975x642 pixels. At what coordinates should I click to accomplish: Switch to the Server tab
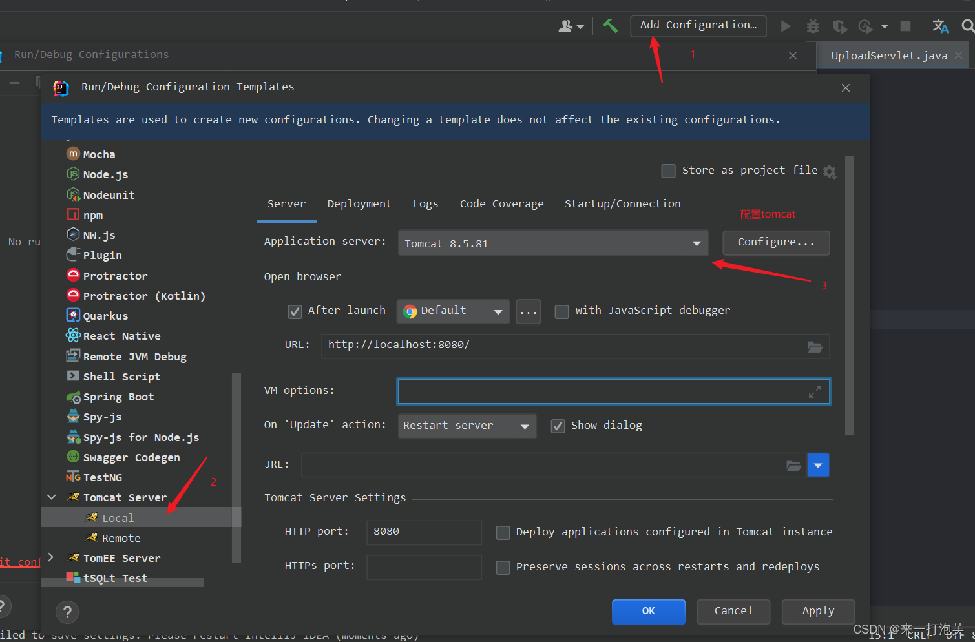coord(287,204)
